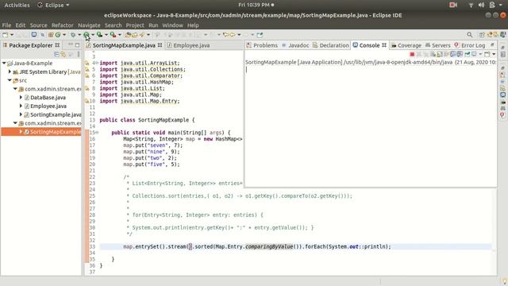Image resolution: width=508 pixels, height=286 pixels.
Task: Open the Source menu
Action: click(38, 25)
